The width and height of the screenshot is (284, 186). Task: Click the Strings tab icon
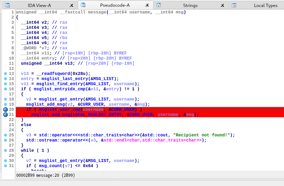point(159,5)
